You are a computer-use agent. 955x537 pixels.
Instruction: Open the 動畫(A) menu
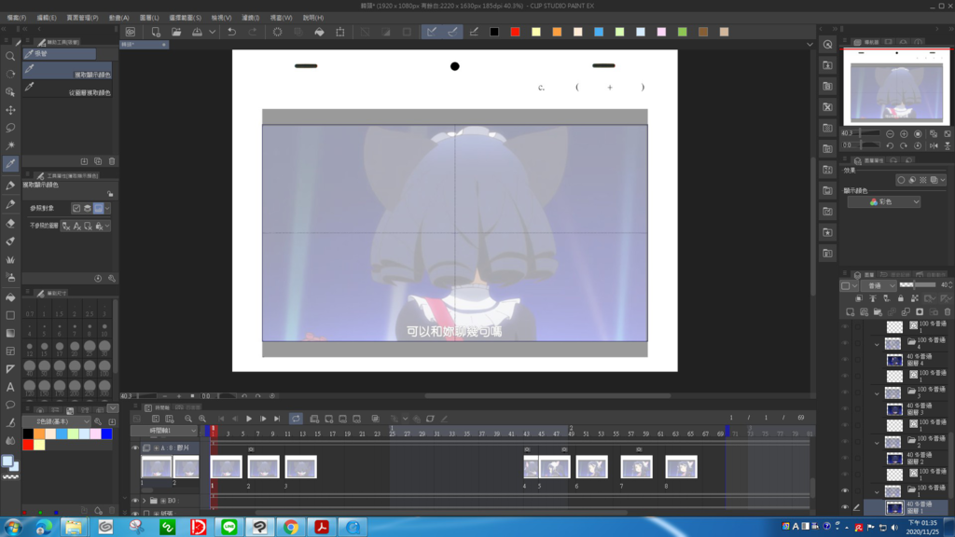118,18
